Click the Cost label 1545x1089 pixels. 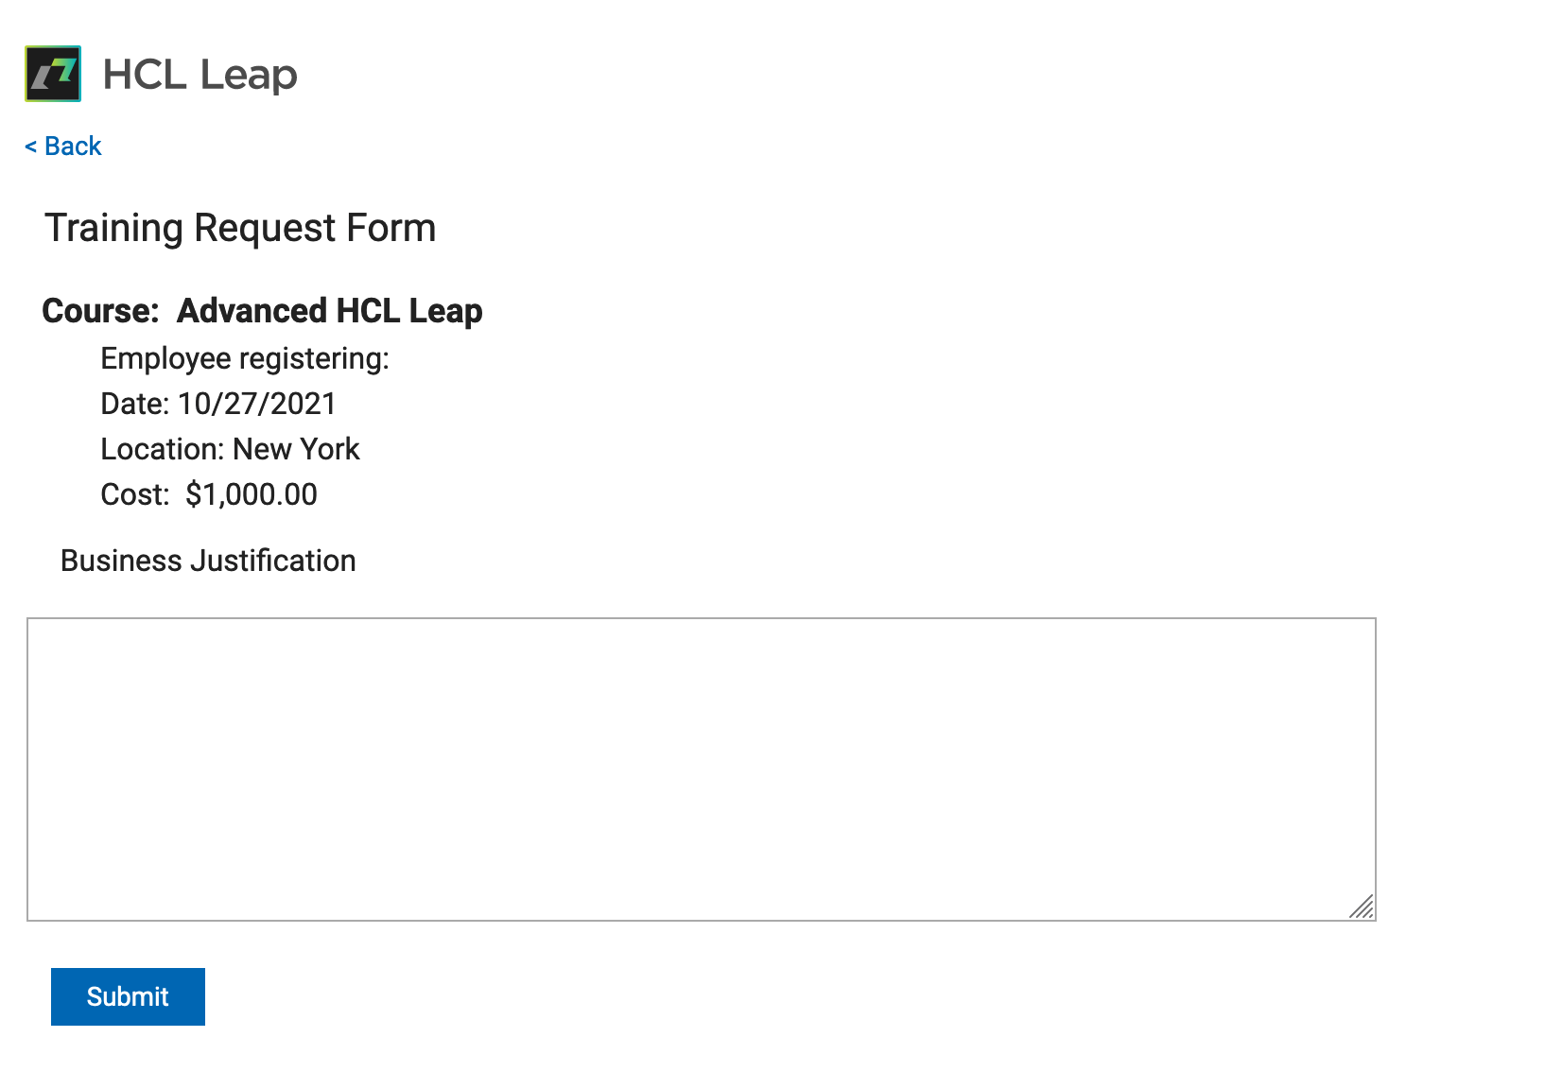click(x=135, y=494)
